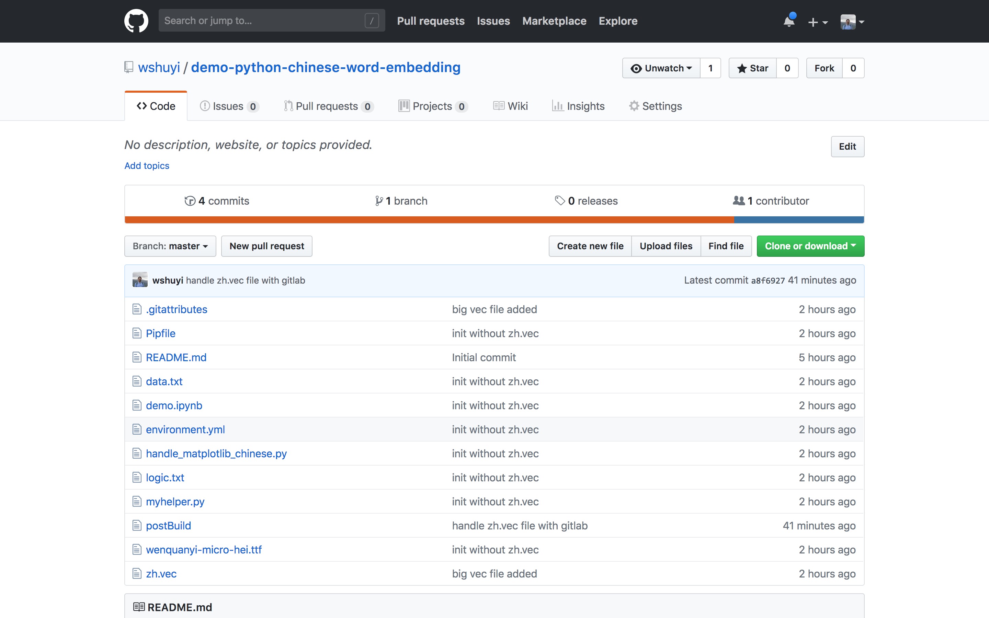This screenshot has width=989, height=618.
Task: Click wshuyi's avatar in the latest commit bar
Action: pyautogui.click(x=140, y=280)
